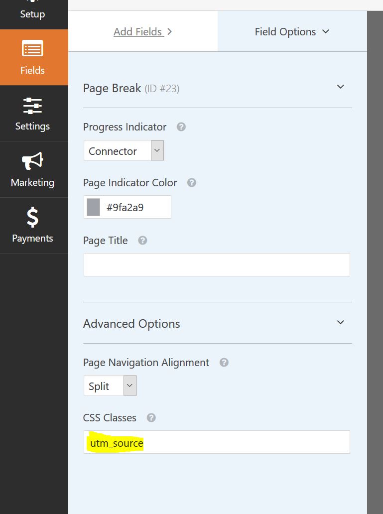
Task: Open the Payments dollar icon
Action: pyautogui.click(x=32, y=217)
